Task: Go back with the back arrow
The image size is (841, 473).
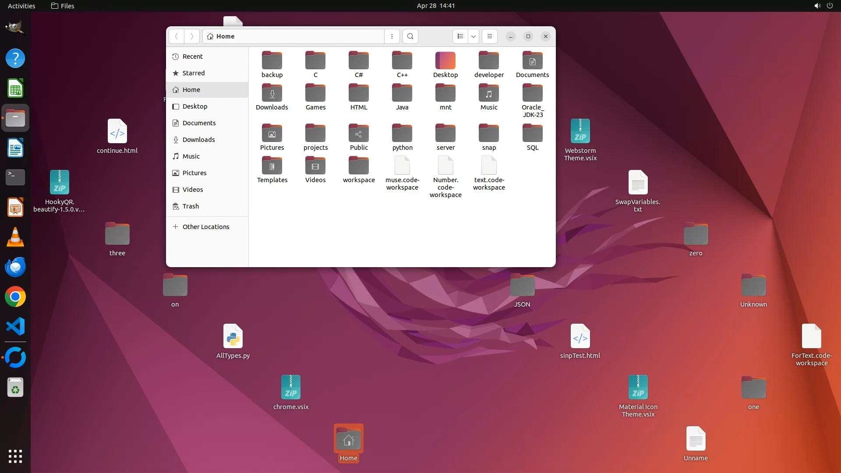Action: (177, 36)
